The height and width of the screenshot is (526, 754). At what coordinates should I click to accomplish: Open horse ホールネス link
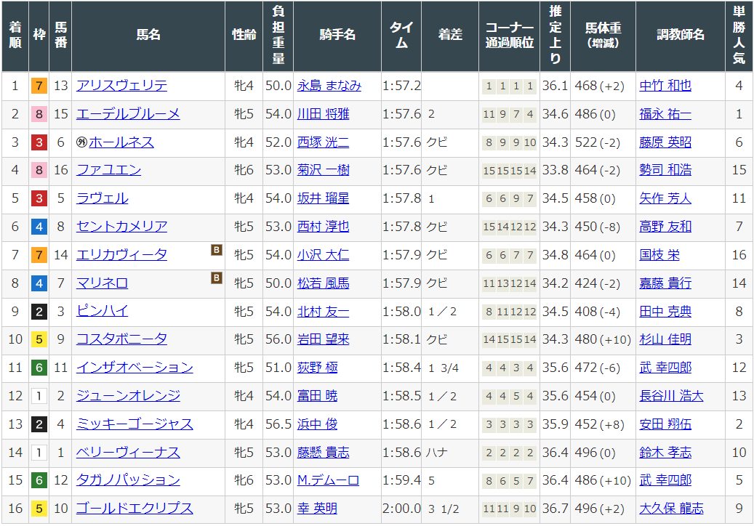click(121, 142)
